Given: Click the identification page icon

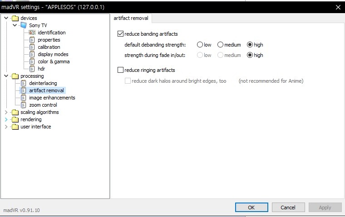Looking at the screenshot, I should point(32,33).
